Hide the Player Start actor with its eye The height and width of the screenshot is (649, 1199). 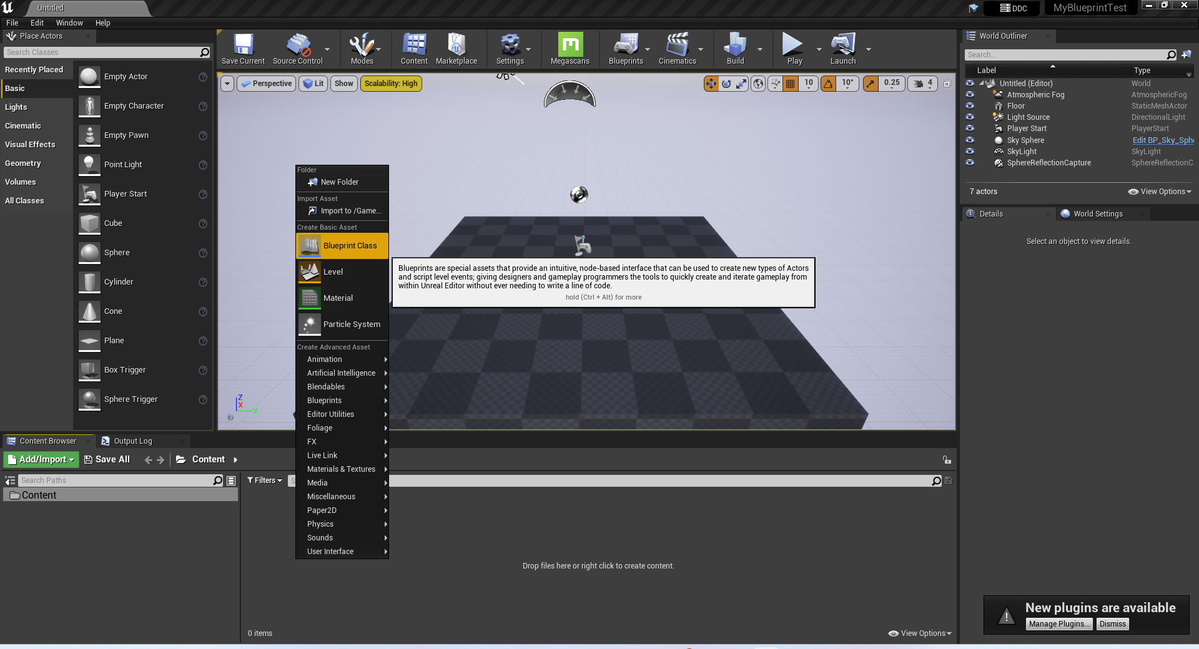point(970,129)
